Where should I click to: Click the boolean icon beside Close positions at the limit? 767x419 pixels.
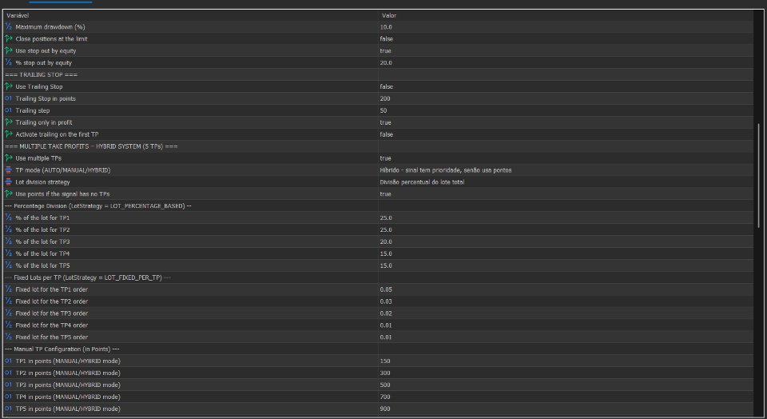(x=8, y=38)
